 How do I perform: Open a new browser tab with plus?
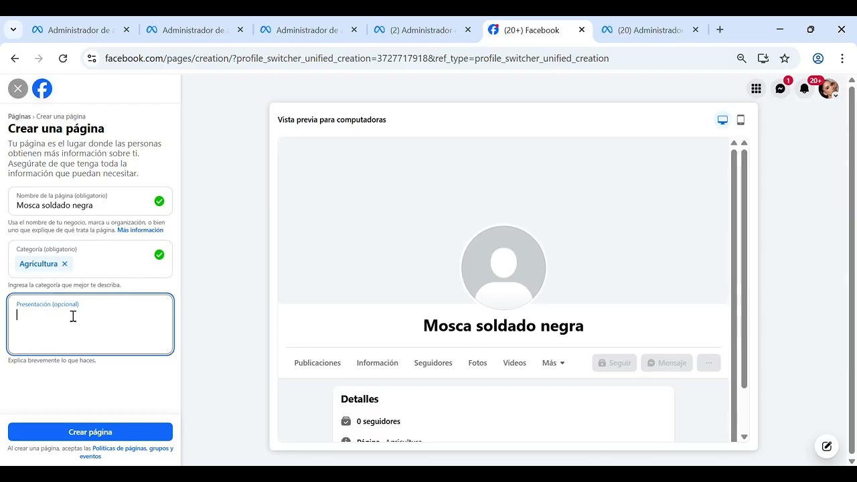pyautogui.click(x=720, y=30)
